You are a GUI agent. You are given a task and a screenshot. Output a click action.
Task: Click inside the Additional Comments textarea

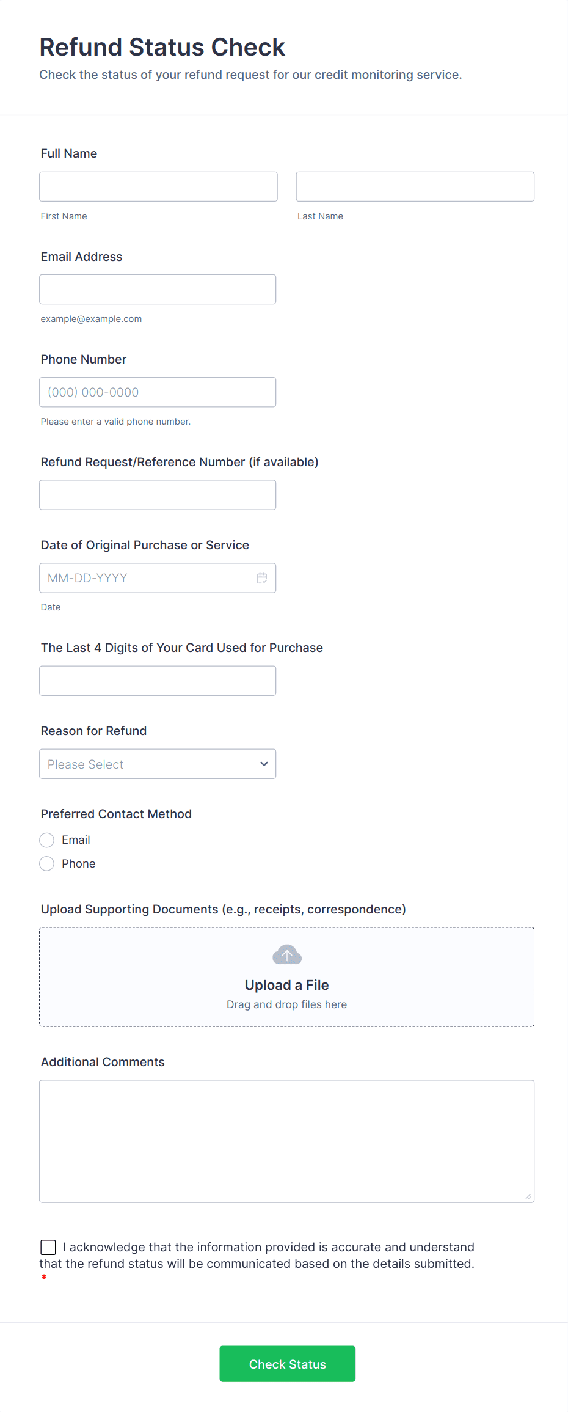tap(286, 1141)
